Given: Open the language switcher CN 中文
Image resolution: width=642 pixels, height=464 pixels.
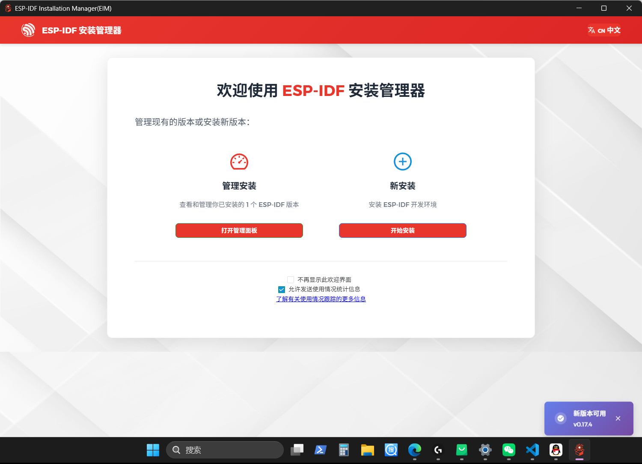Looking at the screenshot, I should click(x=604, y=30).
